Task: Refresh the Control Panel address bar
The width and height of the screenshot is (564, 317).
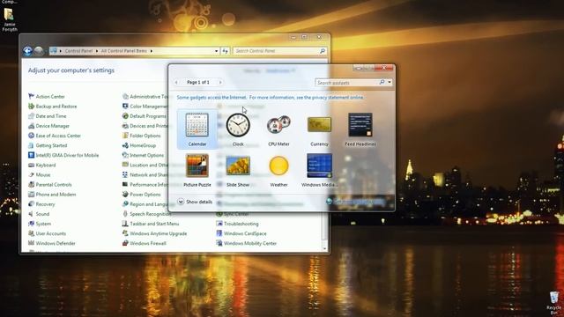Action: [x=226, y=51]
